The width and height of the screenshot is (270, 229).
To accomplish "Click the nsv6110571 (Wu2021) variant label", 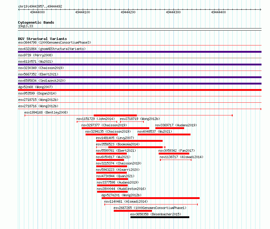I will pos(35,61).
